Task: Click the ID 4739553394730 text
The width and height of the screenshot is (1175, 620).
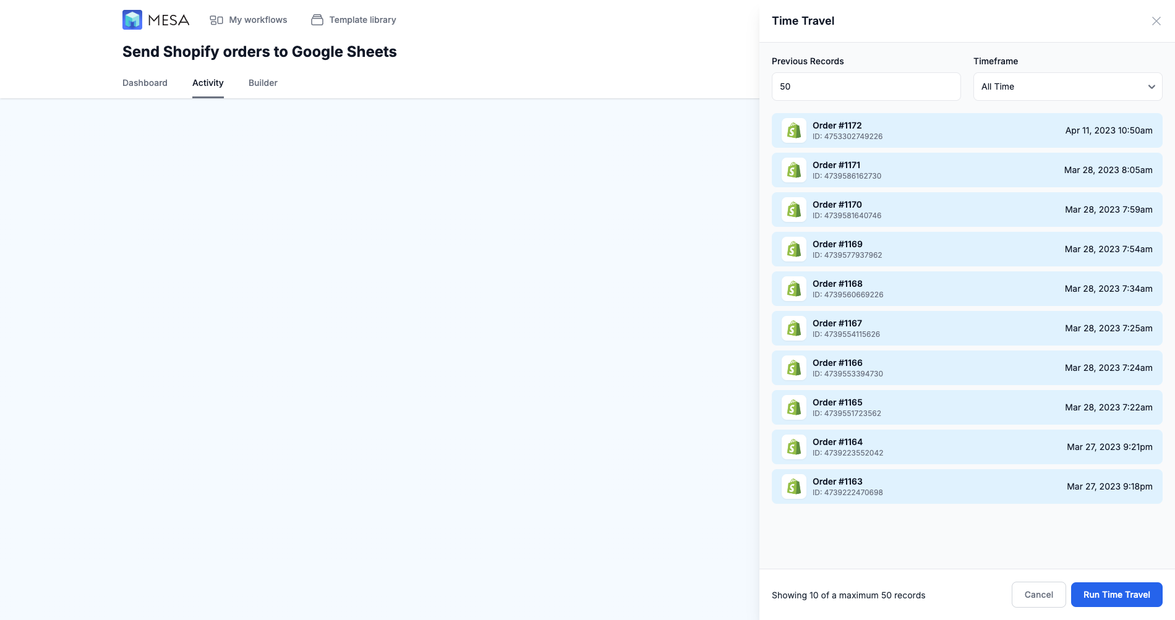Action: [x=848, y=374]
